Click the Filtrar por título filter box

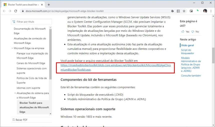coord(31,22)
